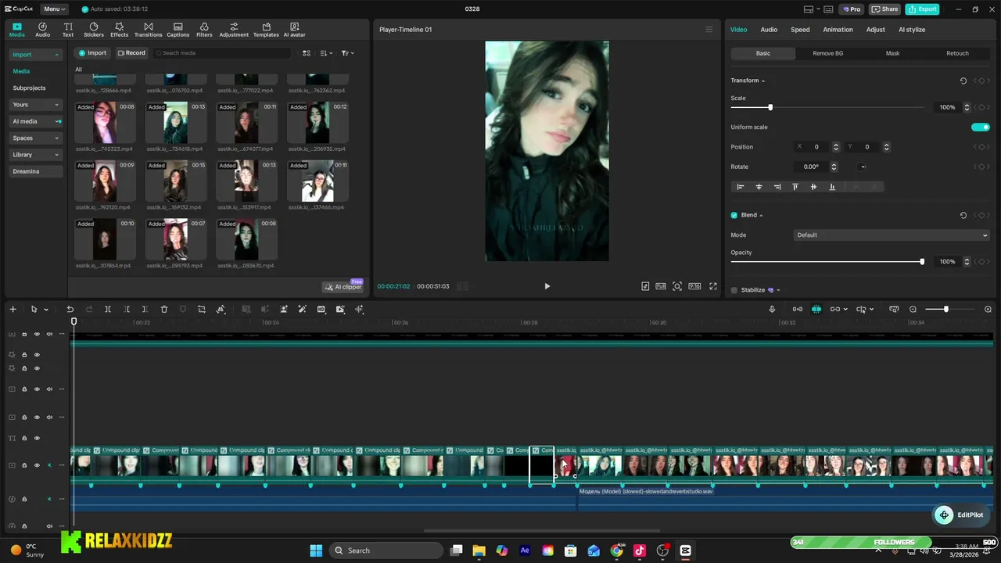Reset the Blend settings
Screen dimensions: 1001x563
tap(963, 215)
